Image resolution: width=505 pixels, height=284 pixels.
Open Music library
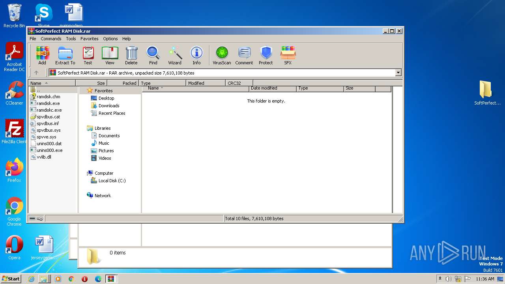[x=104, y=143]
